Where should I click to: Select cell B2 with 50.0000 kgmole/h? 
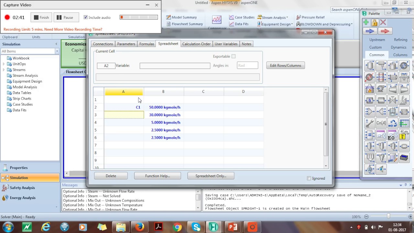(x=164, y=107)
